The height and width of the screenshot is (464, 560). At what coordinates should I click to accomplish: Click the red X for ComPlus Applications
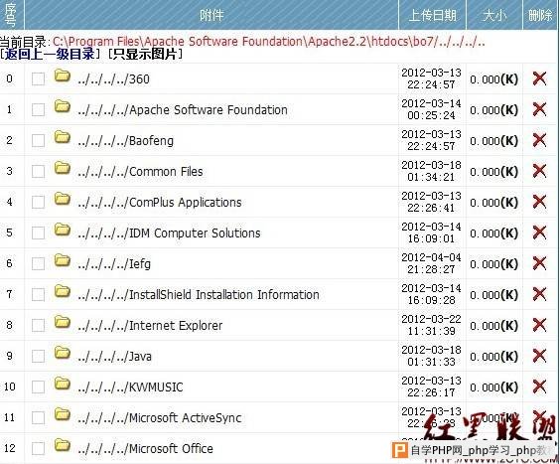point(539,202)
